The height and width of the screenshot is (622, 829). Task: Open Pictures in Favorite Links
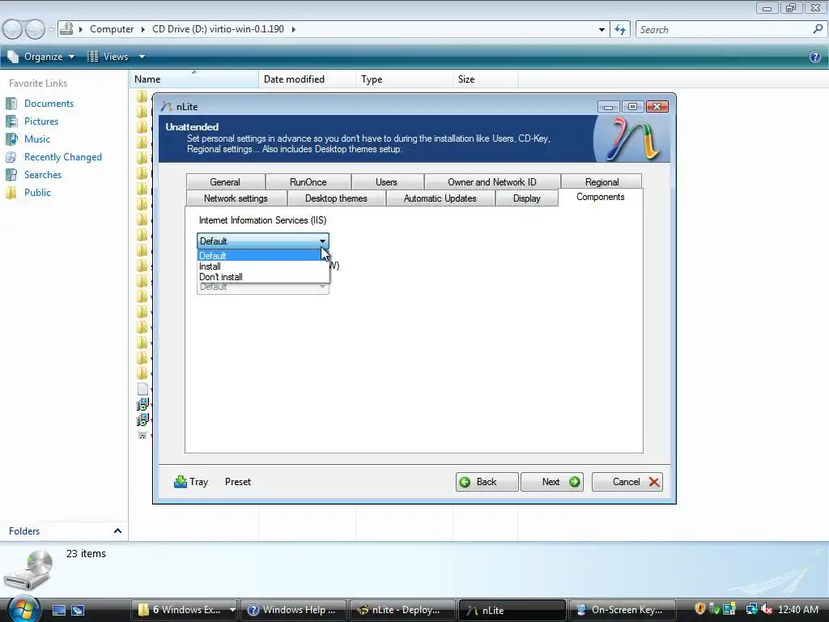[x=41, y=121]
